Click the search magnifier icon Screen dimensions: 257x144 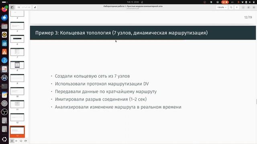(231, 7)
